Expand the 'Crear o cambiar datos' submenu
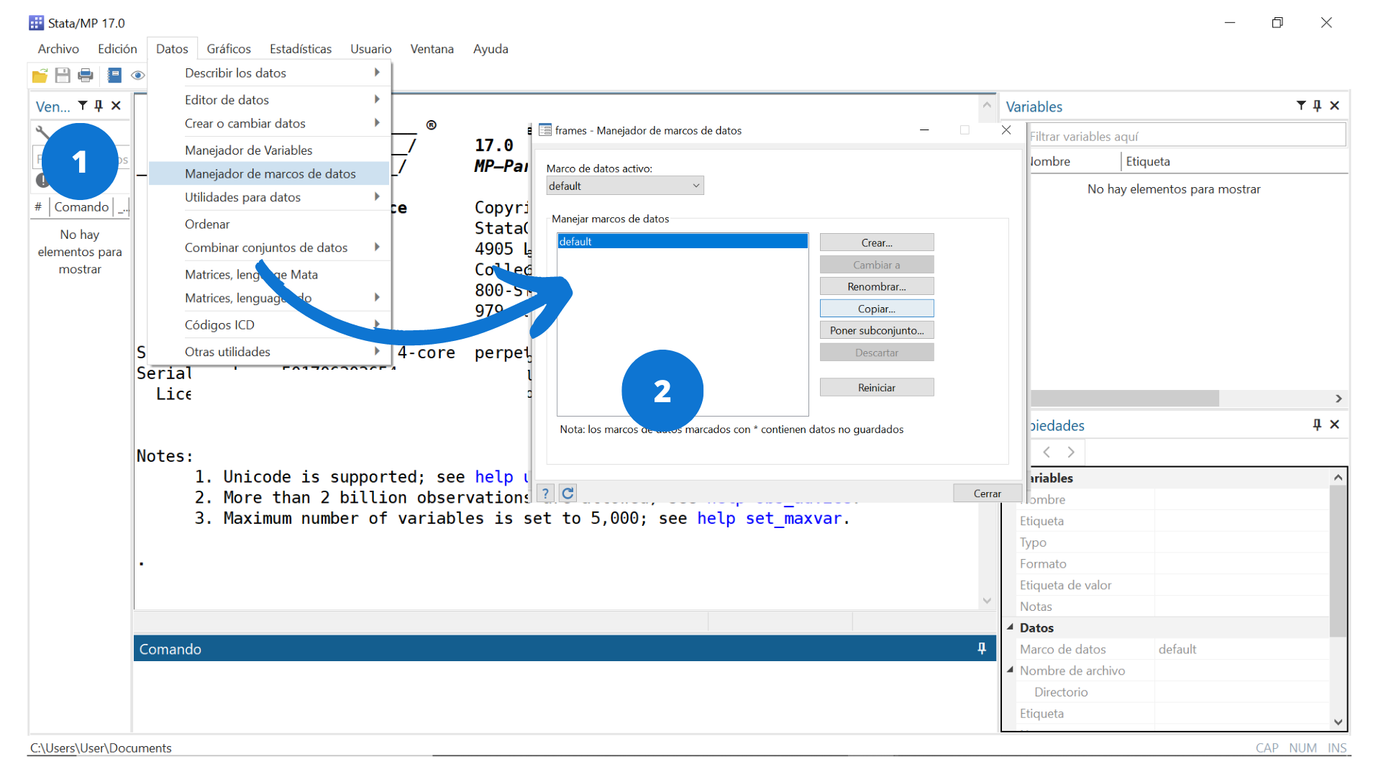The image size is (1381, 777). click(x=377, y=123)
